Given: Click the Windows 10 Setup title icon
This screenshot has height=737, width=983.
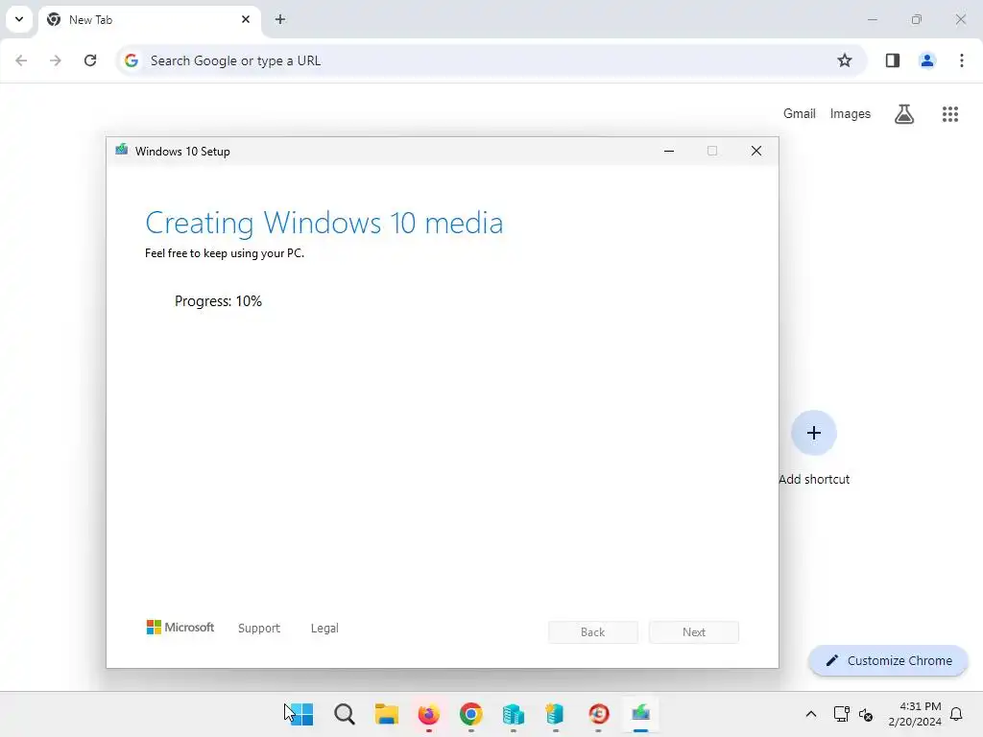Looking at the screenshot, I should pos(122,150).
